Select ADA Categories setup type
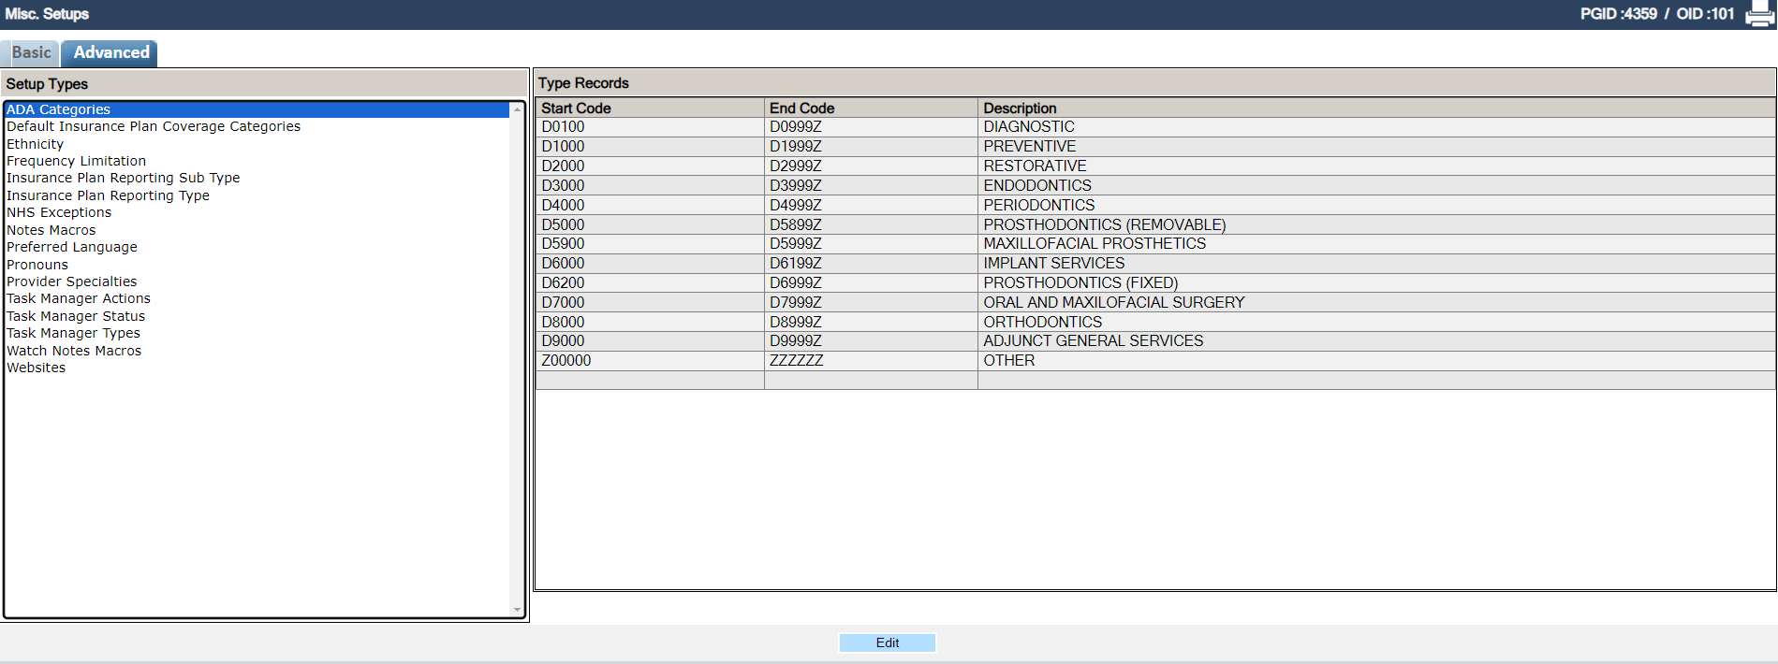 pyautogui.click(x=59, y=109)
